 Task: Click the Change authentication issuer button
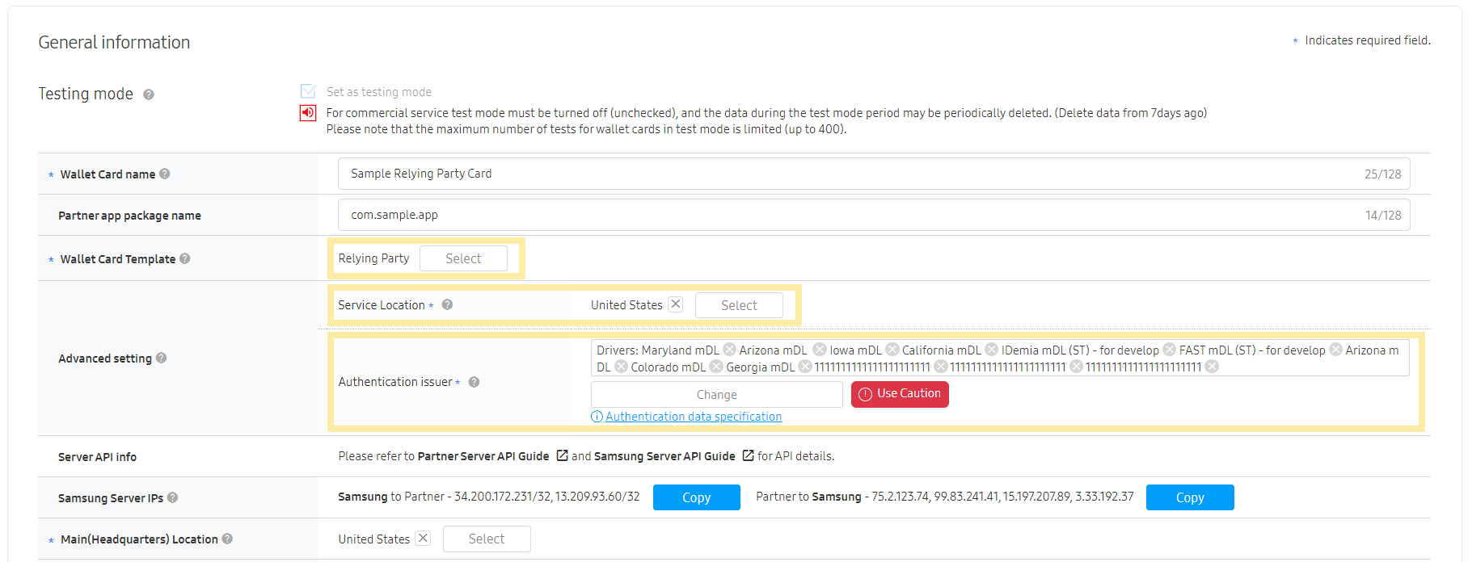pos(716,394)
